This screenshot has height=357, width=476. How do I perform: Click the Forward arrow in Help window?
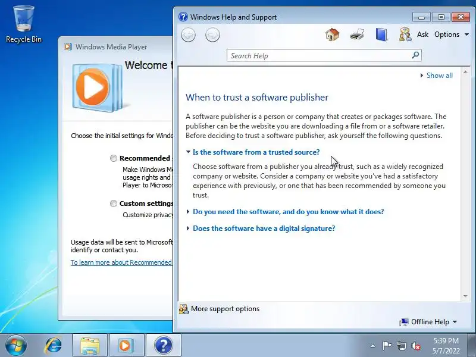pyautogui.click(x=212, y=35)
